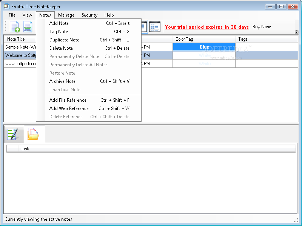Close the NoteKeeper window
This screenshot has width=302, height=226.
click(293, 7)
